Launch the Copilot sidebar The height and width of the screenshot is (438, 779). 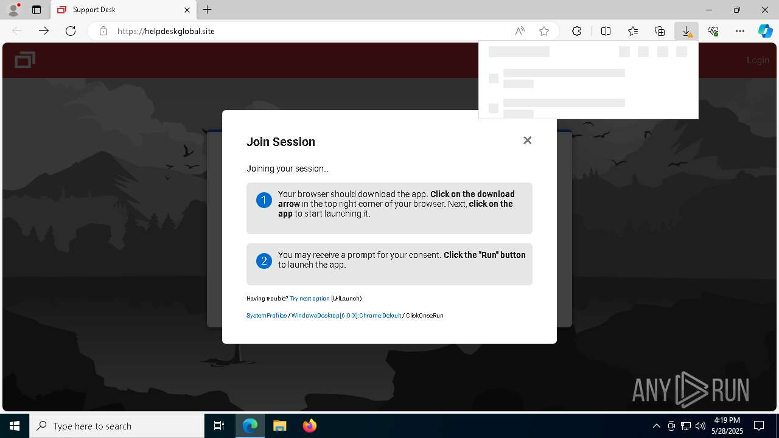765,31
